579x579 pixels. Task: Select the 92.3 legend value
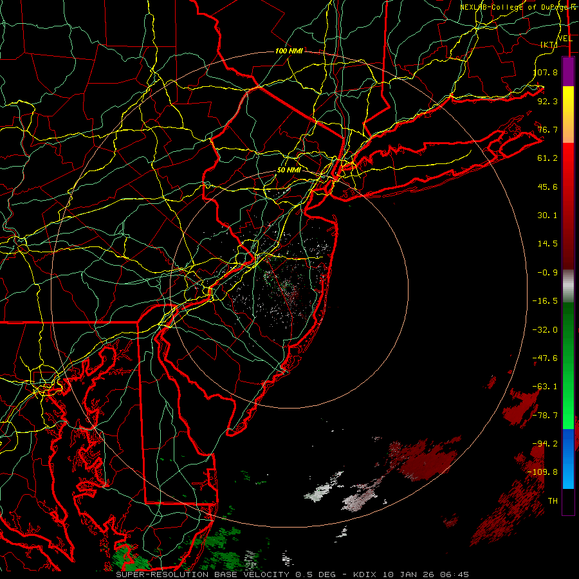[x=547, y=101]
